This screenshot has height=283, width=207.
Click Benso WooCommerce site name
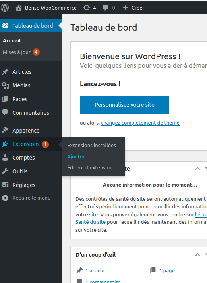click(x=51, y=8)
